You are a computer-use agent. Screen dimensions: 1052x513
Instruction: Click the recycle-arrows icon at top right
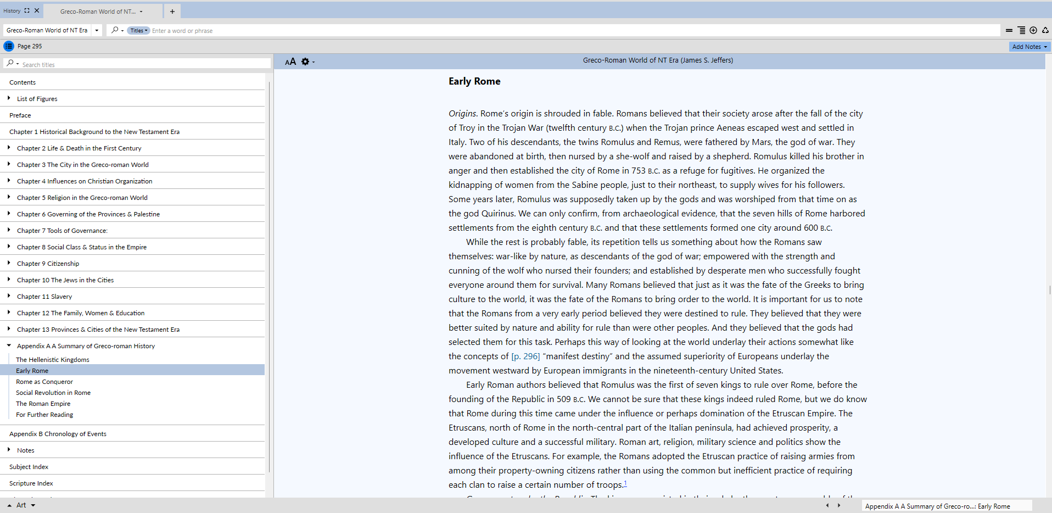click(1045, 30)
